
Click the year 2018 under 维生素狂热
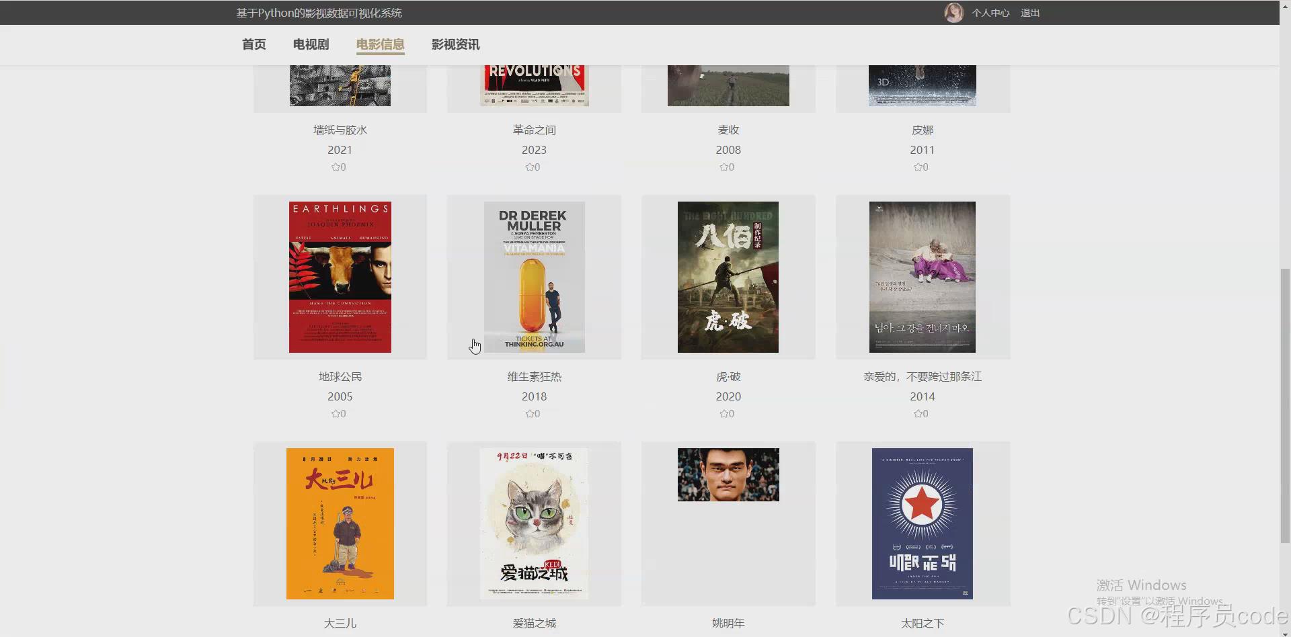(x=535, y=396)
